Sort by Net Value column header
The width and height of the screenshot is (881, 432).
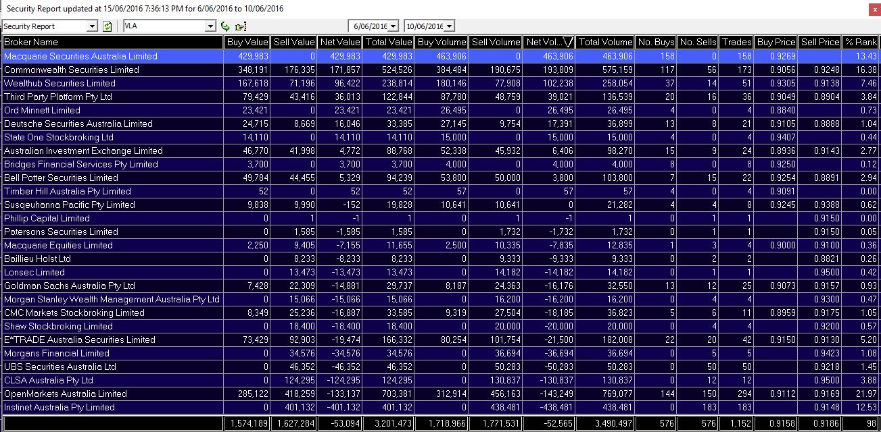click(x=339, y=42)
